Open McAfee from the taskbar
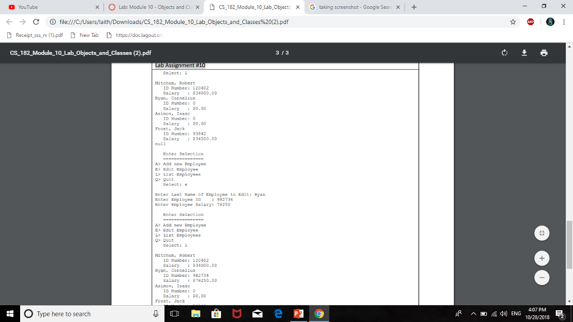This screenshot has height=322, width=573. [x=236, y=314]
